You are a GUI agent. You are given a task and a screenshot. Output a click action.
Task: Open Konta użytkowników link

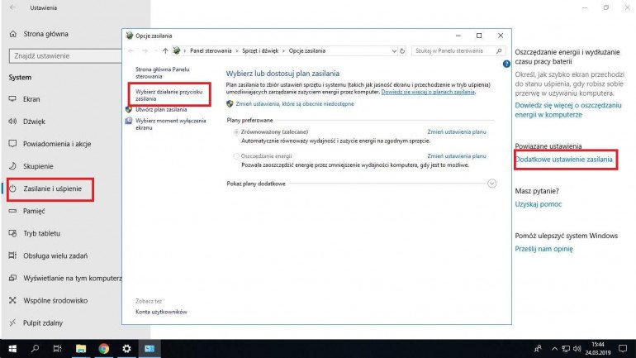point(161,312)
